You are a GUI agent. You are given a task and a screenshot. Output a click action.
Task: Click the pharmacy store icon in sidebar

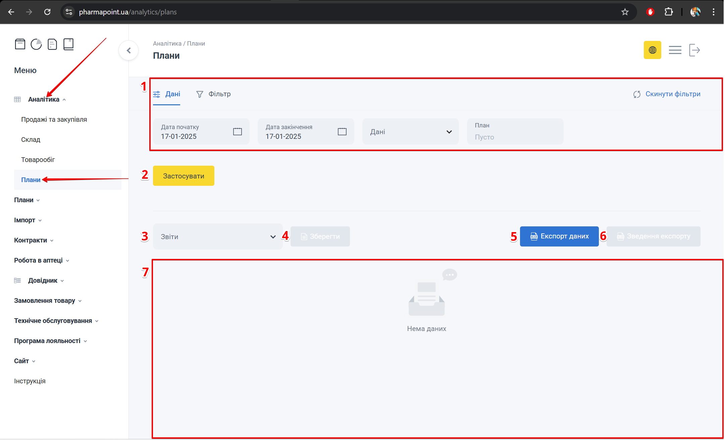click(20, 44)
